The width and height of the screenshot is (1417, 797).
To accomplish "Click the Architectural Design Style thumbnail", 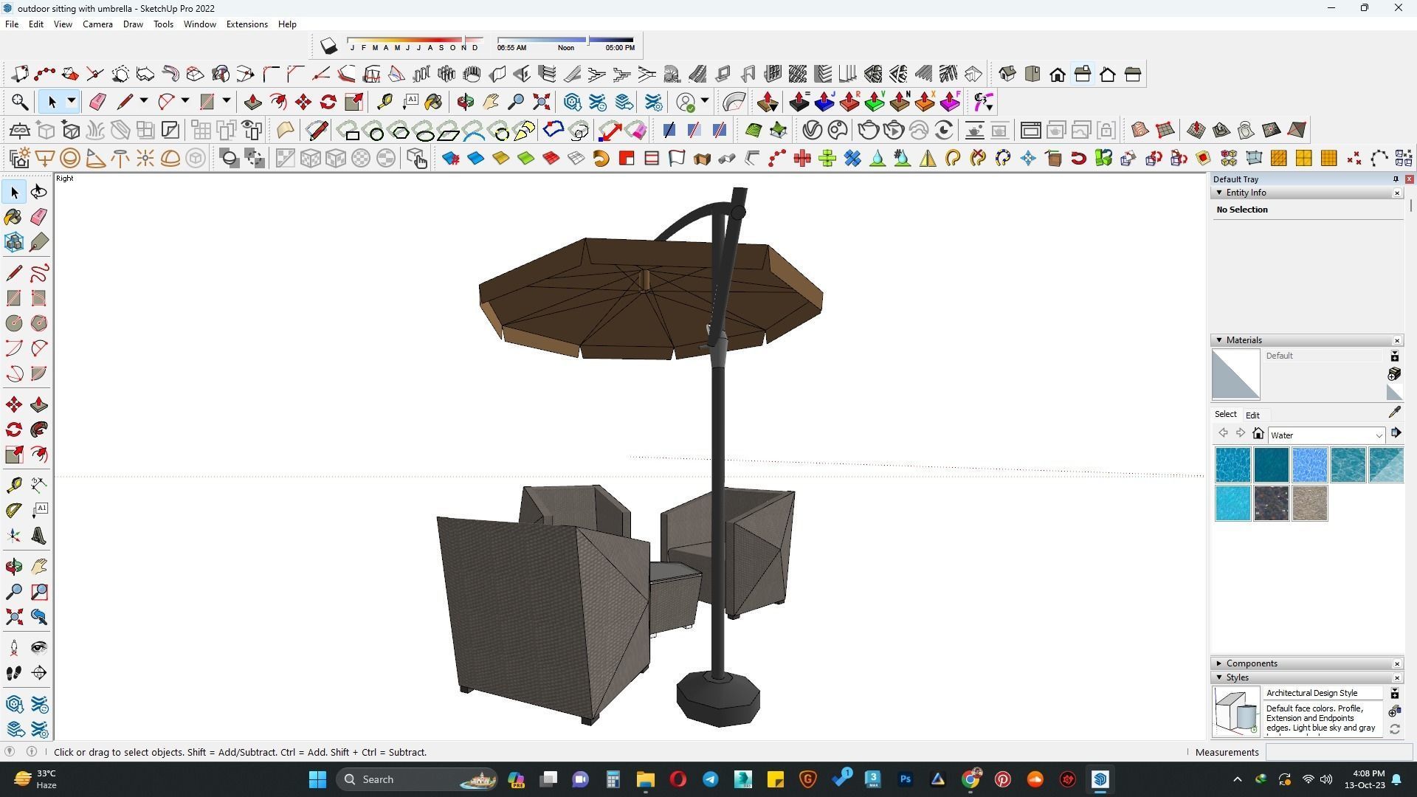I will coord(1236,712).
